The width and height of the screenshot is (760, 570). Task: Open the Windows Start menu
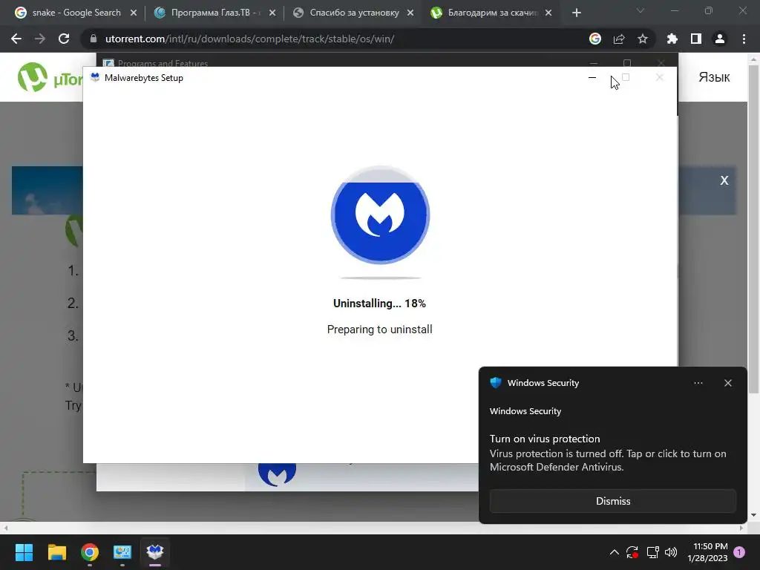point(24,552)
